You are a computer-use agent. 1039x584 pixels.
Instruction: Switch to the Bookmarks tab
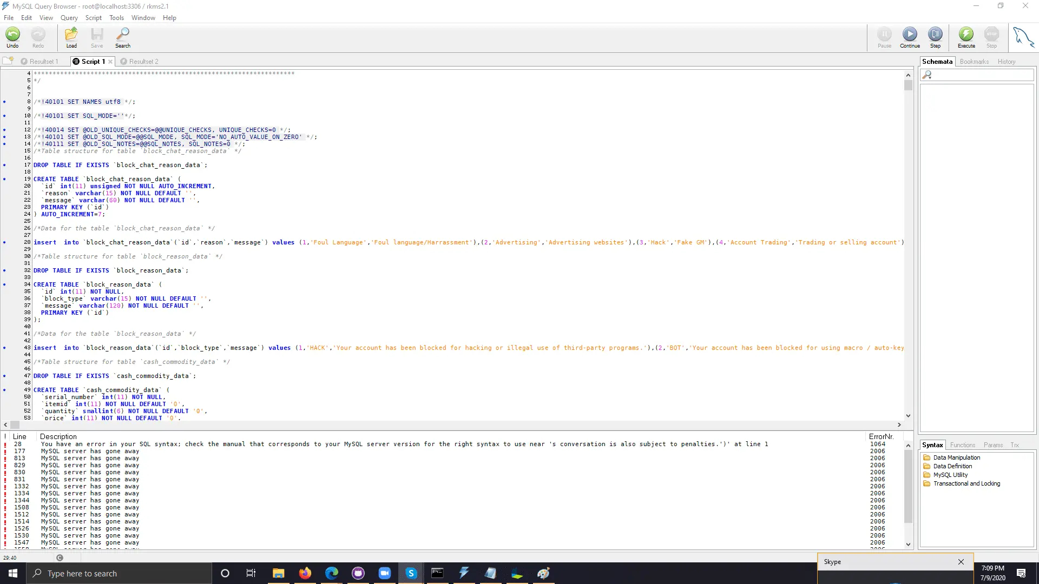(x=974, y=62)
